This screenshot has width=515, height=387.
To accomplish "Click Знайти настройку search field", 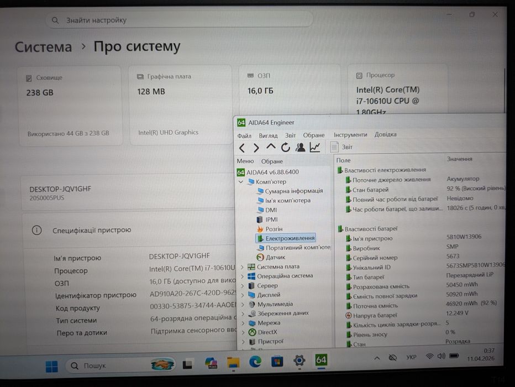I will click(x=180, y=20).
